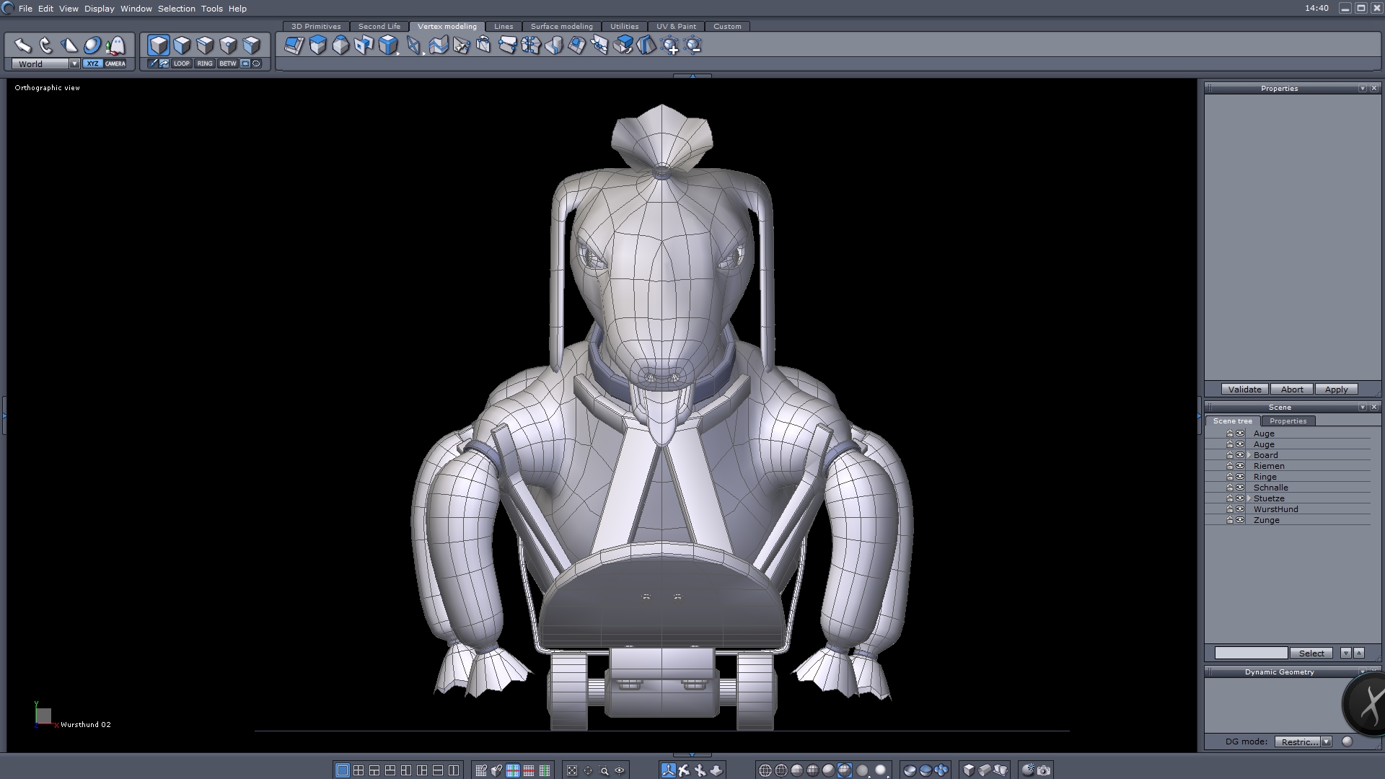Click the camera snapshot icon in bottom bar
Viewport: 1385px width, 779px height.
pos(1044,770)
